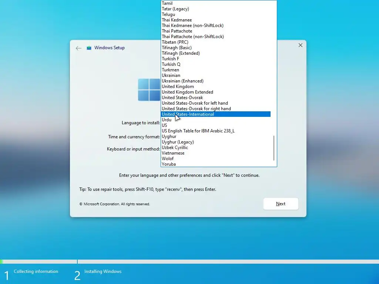Choose Tifinagh (Basic) layout
The image size is (379, 284).
216,48
